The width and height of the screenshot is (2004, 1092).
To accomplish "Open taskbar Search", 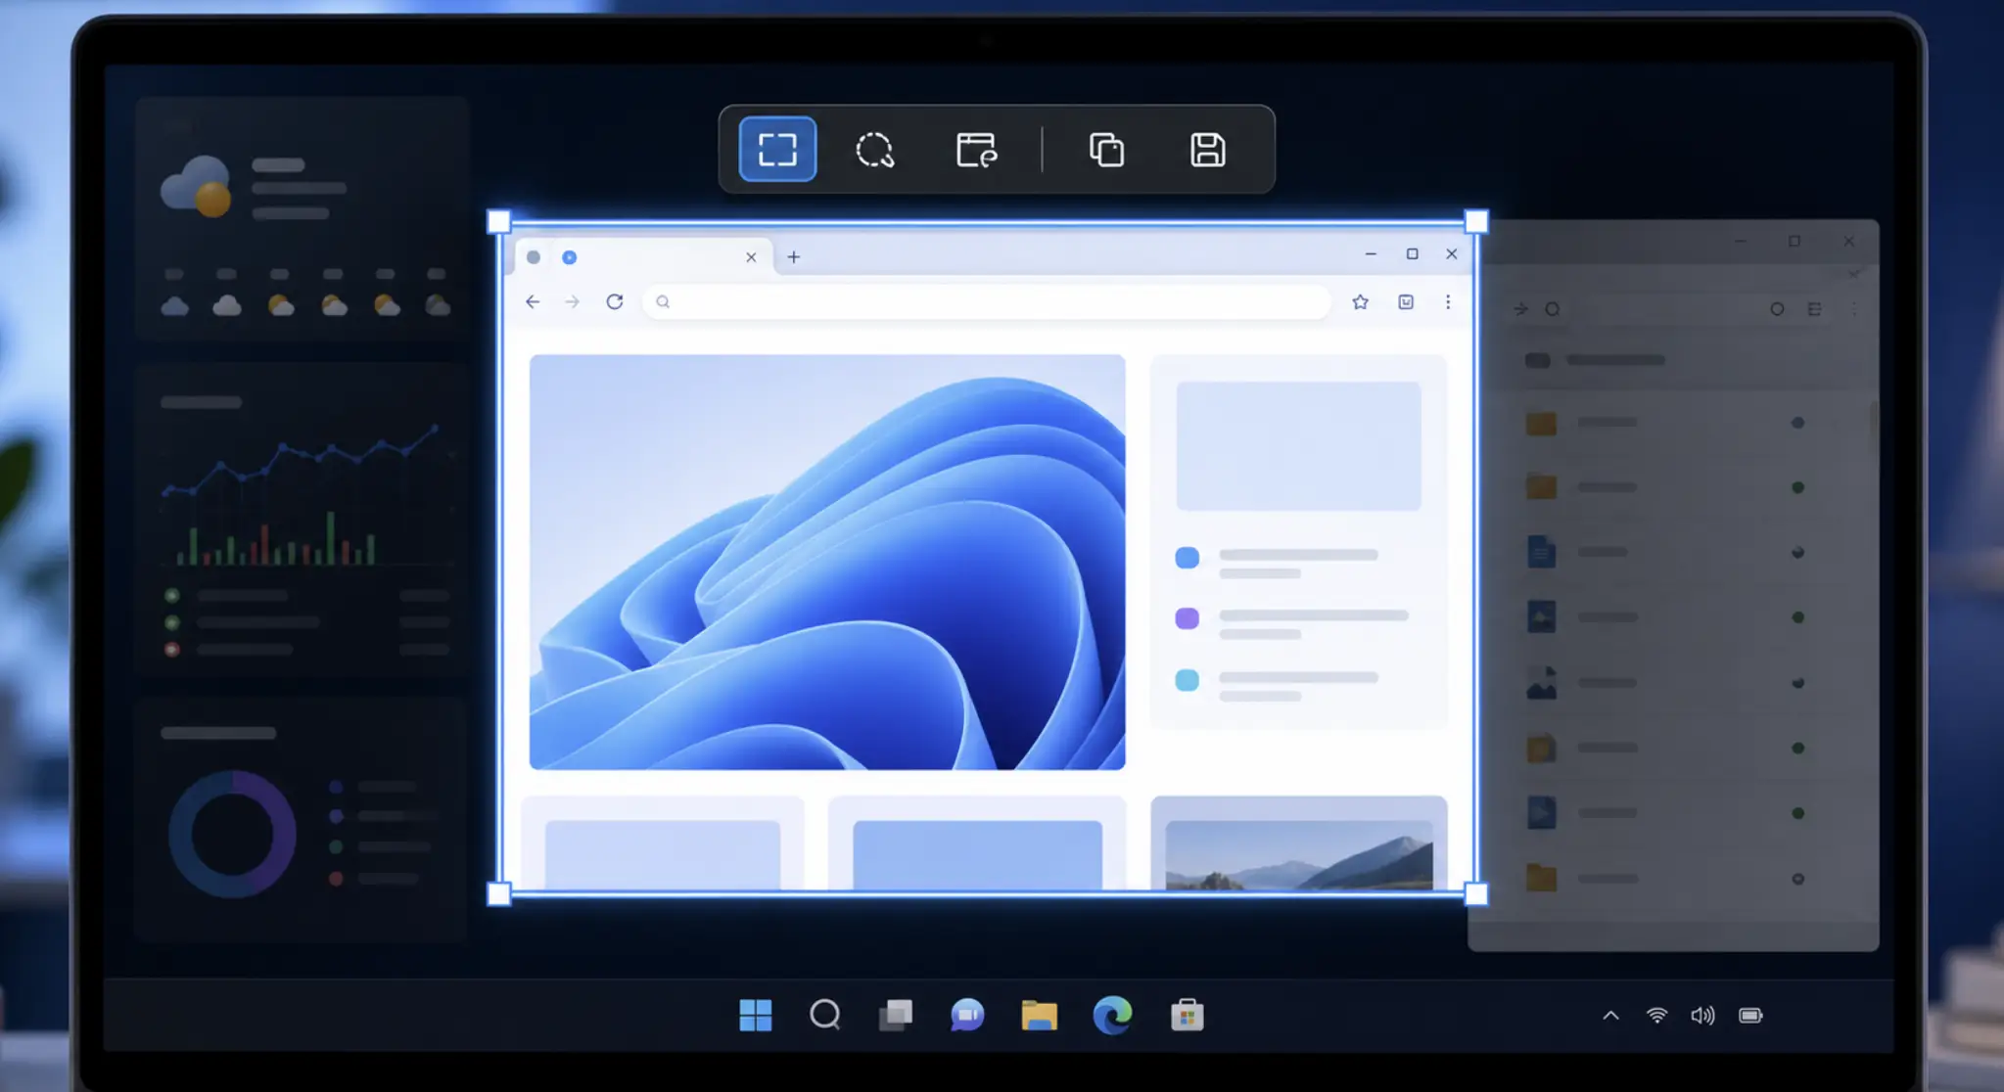I will (x=825, y=1015).
